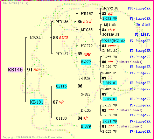Click the date stamp 18-4-2008
Screen dimensions: 154x140
pyautogui.click(x=15, y=3)
